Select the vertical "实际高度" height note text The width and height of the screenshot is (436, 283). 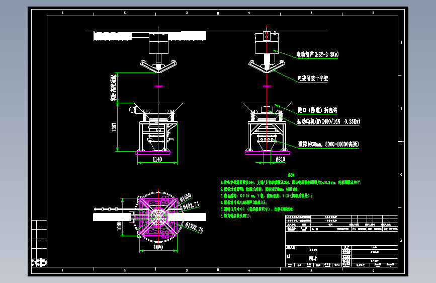[114, 88]
